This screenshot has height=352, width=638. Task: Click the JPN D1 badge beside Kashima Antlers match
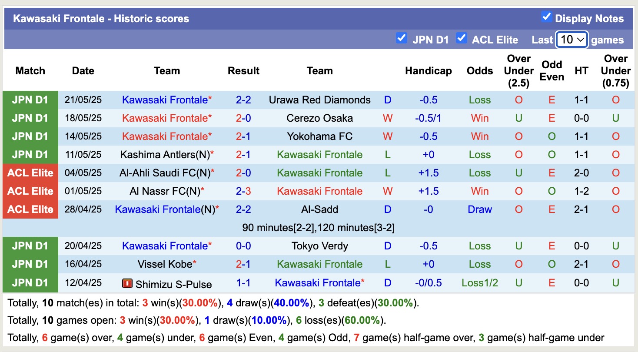30,154
